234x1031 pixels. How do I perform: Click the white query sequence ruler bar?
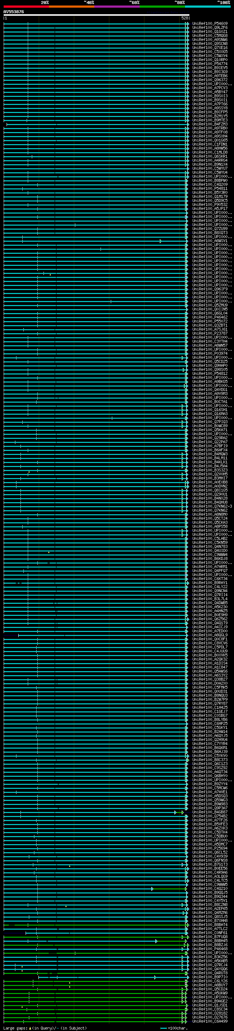tap(97, 15)
